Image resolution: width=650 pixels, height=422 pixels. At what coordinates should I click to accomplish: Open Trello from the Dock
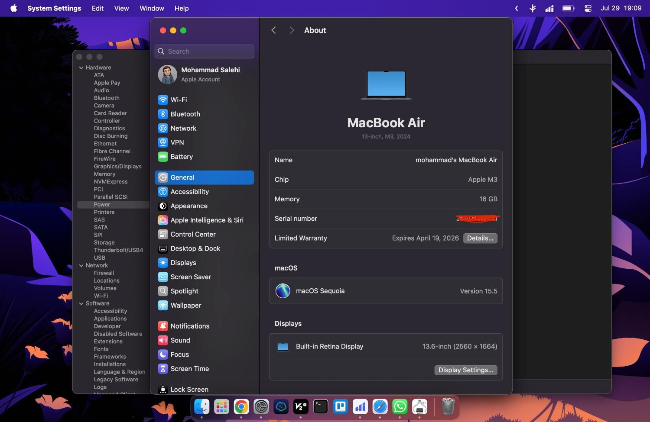341,406
